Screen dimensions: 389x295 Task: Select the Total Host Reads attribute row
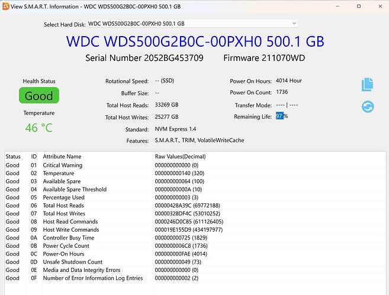tap(195, 205)
